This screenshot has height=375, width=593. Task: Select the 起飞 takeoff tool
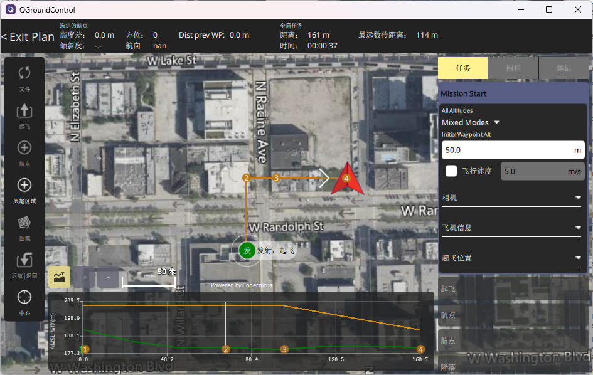[24, 116]
